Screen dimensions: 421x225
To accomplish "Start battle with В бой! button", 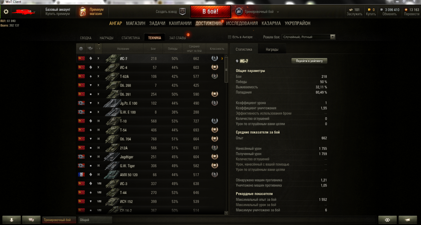I will [210, 12].
